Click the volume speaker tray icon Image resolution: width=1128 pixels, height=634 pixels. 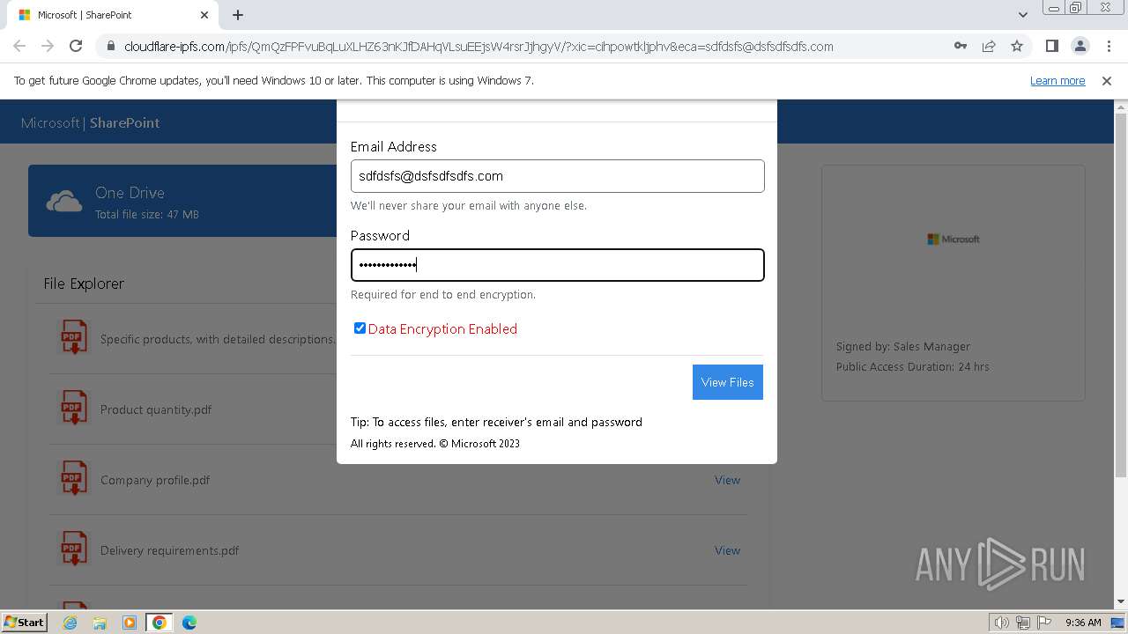1002,623
